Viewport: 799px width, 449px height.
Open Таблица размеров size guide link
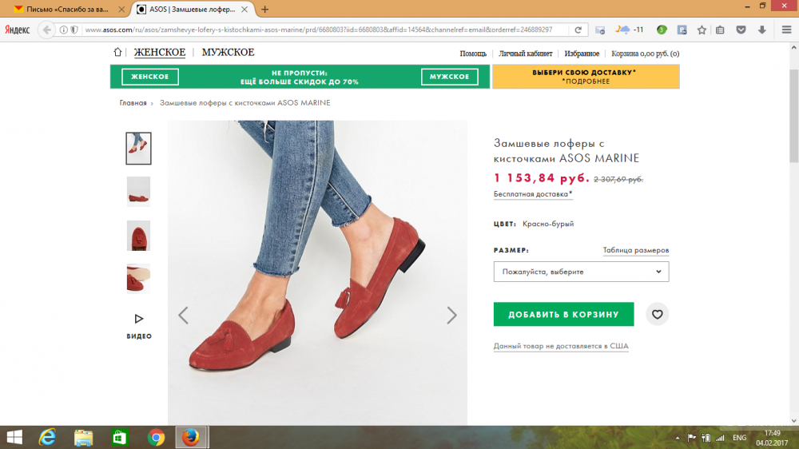635,250
